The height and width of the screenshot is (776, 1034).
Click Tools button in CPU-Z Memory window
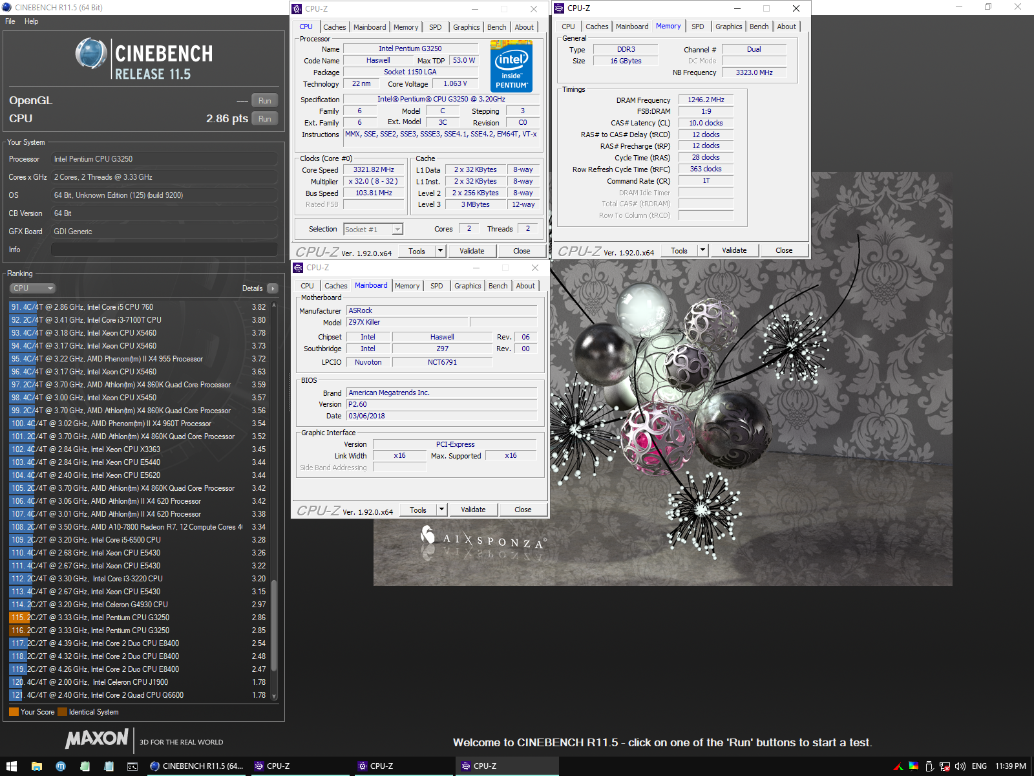679,250
